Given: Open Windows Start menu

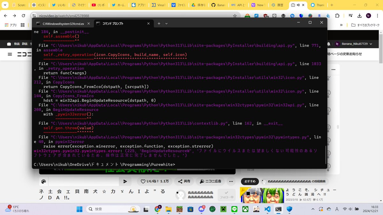Looking at the screenshot, I should pyautogui.click(x=79, y=209).
